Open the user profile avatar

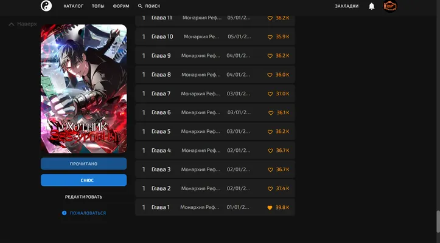click(x=390, y=6)
